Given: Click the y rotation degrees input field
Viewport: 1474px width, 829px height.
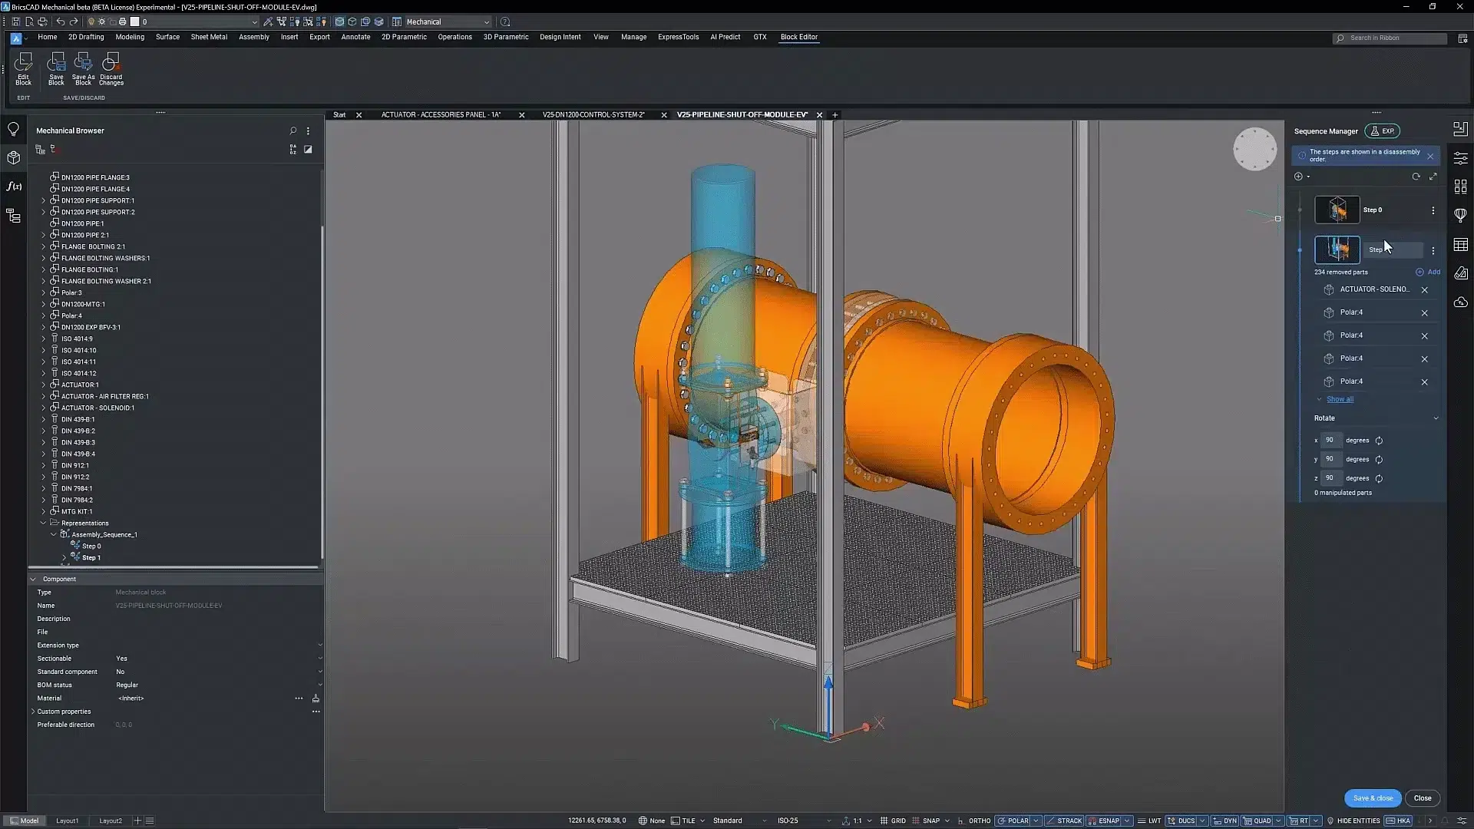Looking at the screenshot, I should click(x=1330, y=459).
